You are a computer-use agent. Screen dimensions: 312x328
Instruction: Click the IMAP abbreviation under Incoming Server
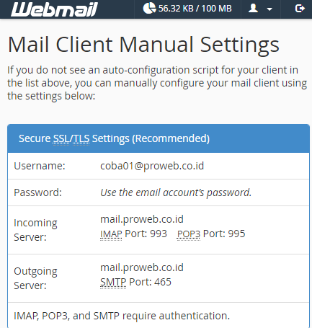click(111, 234)
